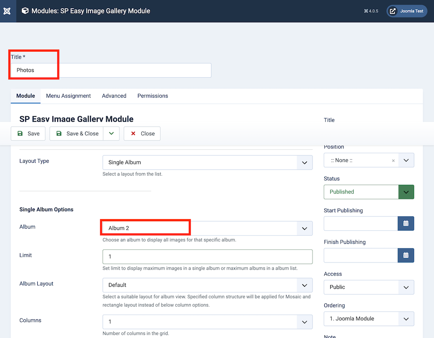Expand the Save & Close split-button arrow
Viewport: 434px width, 338px height.
pyautogui.click(x=111, y=134)
